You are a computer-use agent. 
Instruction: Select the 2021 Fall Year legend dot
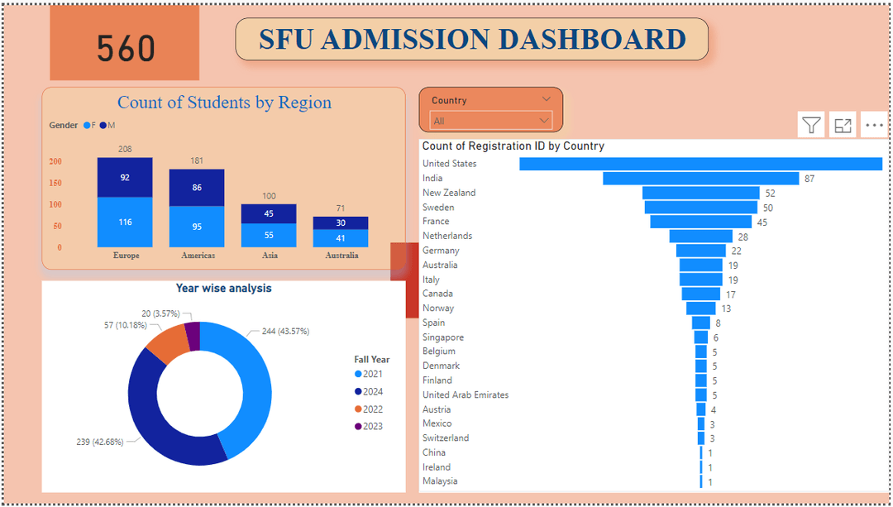click(358, 375)
